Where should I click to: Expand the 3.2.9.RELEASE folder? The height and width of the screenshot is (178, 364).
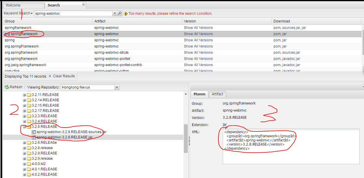tap(24, 153)
